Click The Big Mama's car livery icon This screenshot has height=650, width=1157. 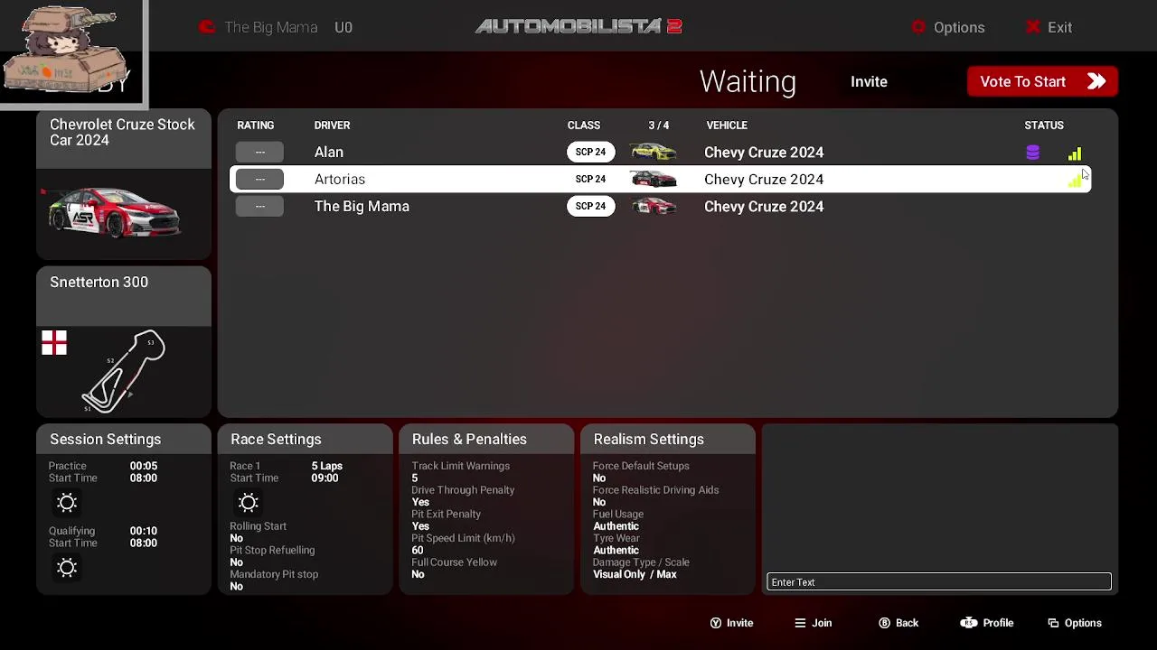[x=654, y=206]
